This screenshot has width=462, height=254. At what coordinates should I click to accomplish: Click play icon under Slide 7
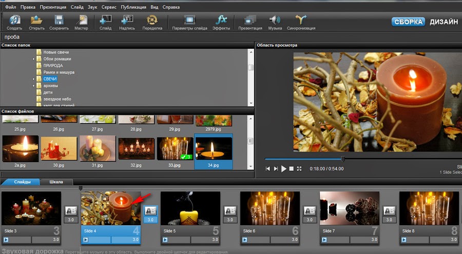click(x=324, y=240)
